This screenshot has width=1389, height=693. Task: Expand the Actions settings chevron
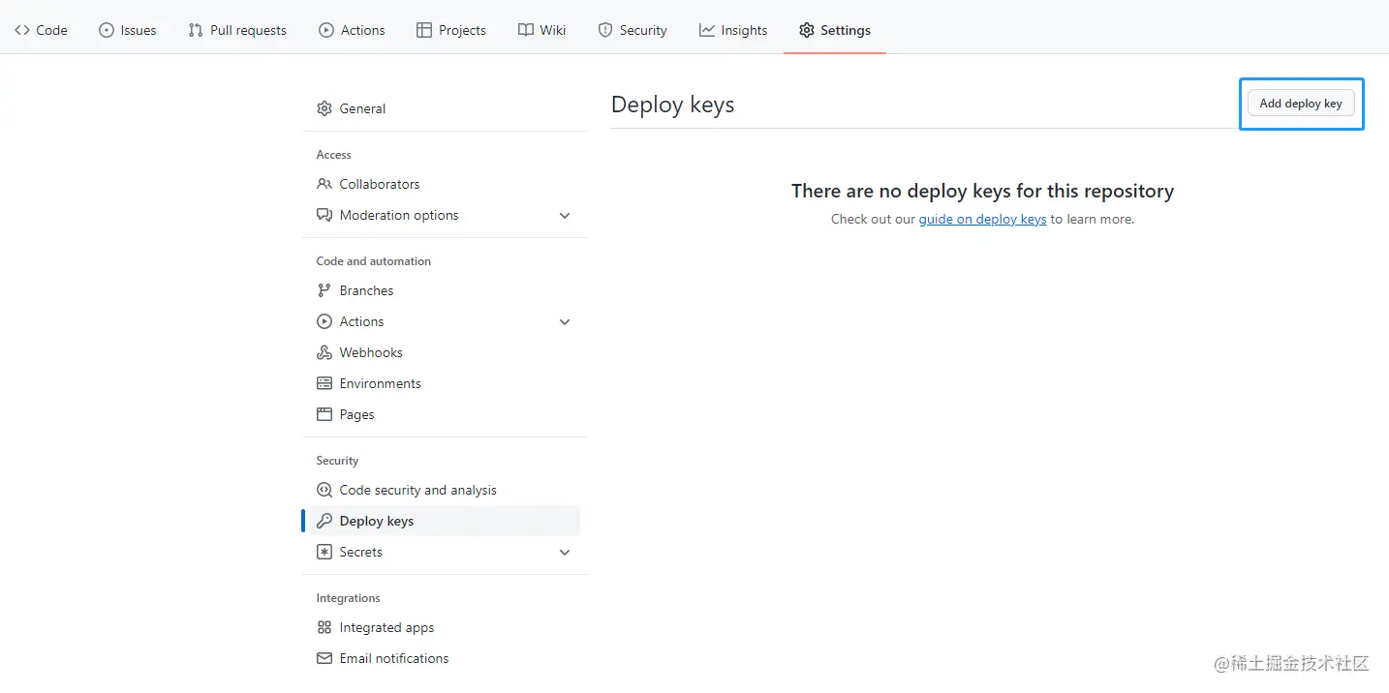click(x=565, y=321)
